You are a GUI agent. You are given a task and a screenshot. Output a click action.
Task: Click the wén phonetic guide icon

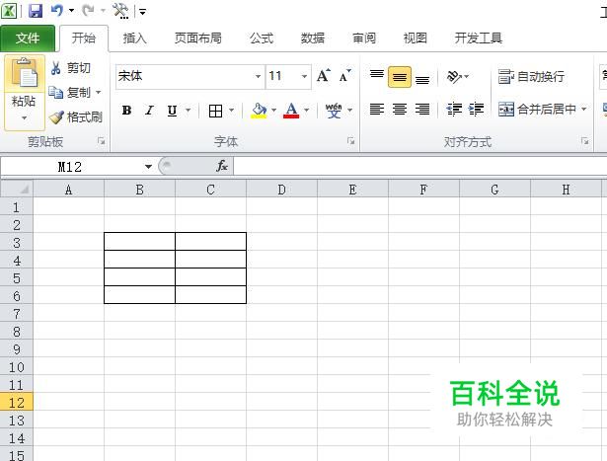pos(334,111)
